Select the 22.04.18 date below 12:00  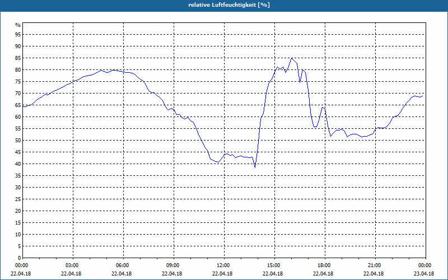222,273
